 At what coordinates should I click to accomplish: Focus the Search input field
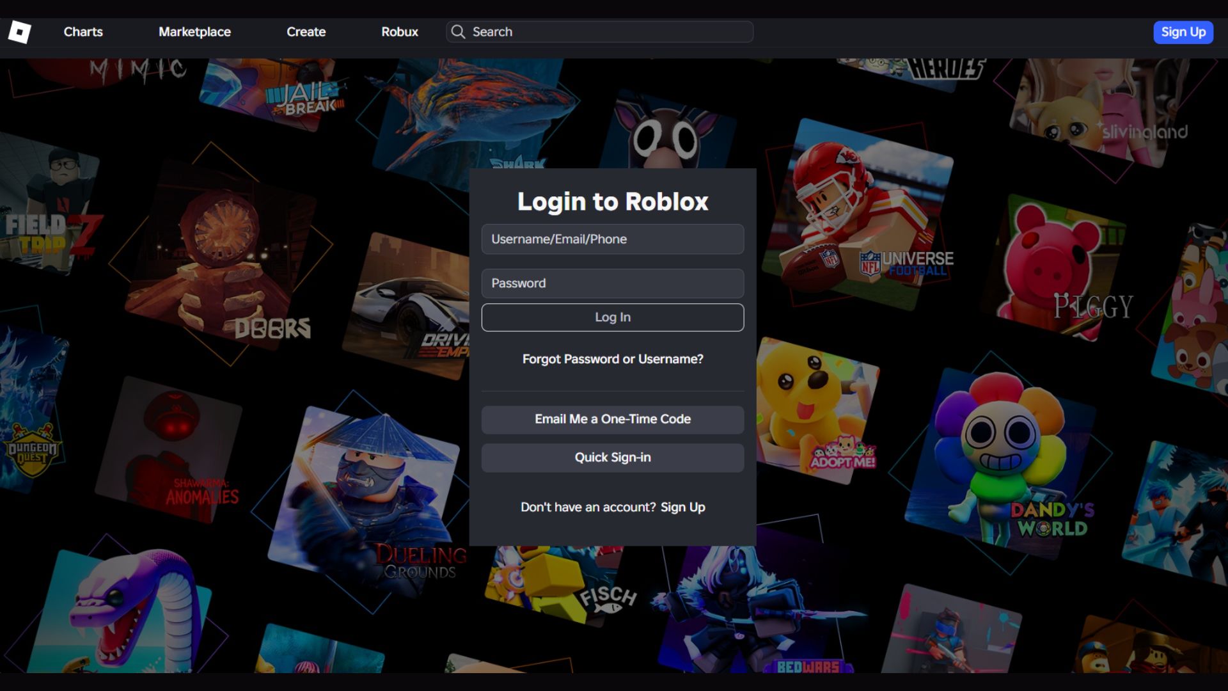point(599,31)
